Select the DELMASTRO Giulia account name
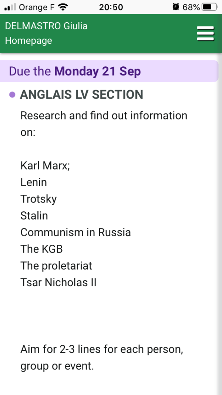The width and height of the screenshot is (222, 395). (x=46, y=26)
